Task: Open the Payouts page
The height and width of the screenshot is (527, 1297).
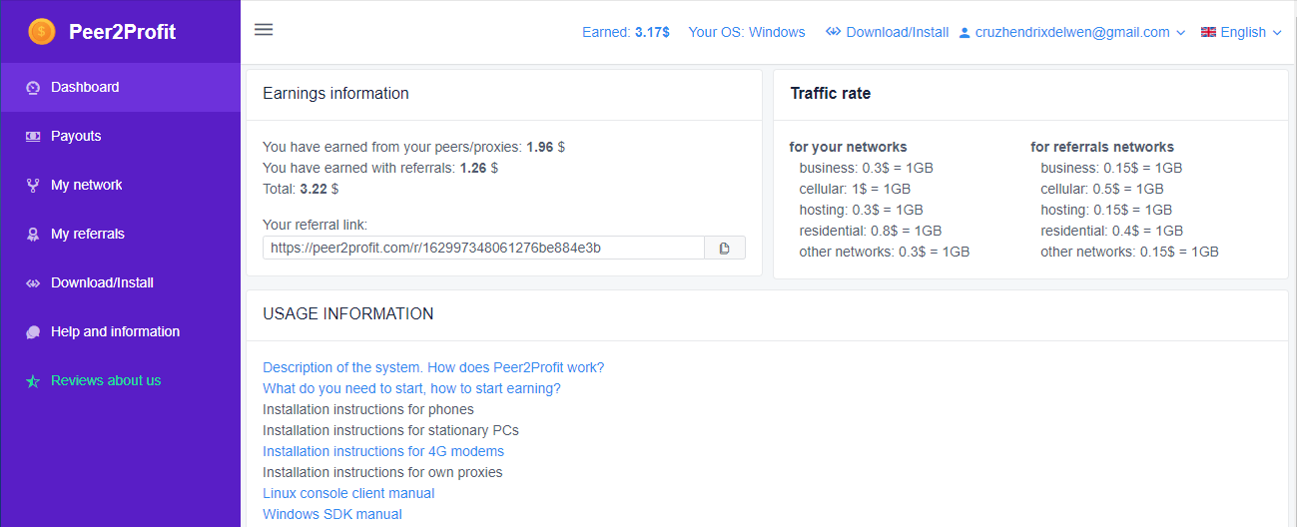Action: [120, 136]
